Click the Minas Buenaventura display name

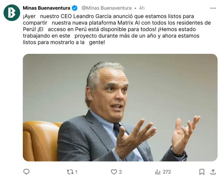[46, 8]
